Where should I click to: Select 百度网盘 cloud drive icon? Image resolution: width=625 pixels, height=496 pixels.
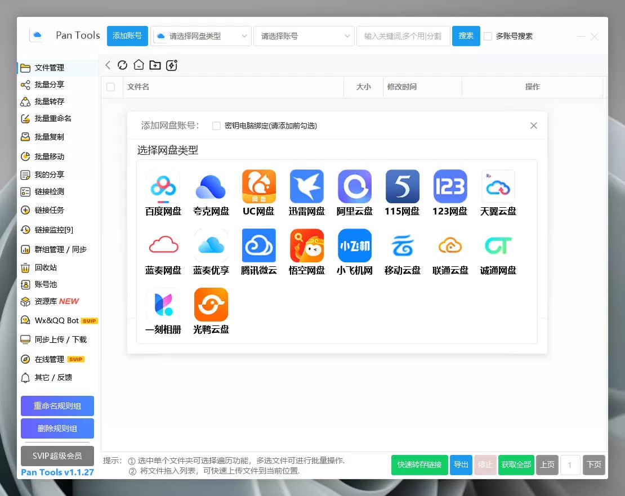pos(163,186)
